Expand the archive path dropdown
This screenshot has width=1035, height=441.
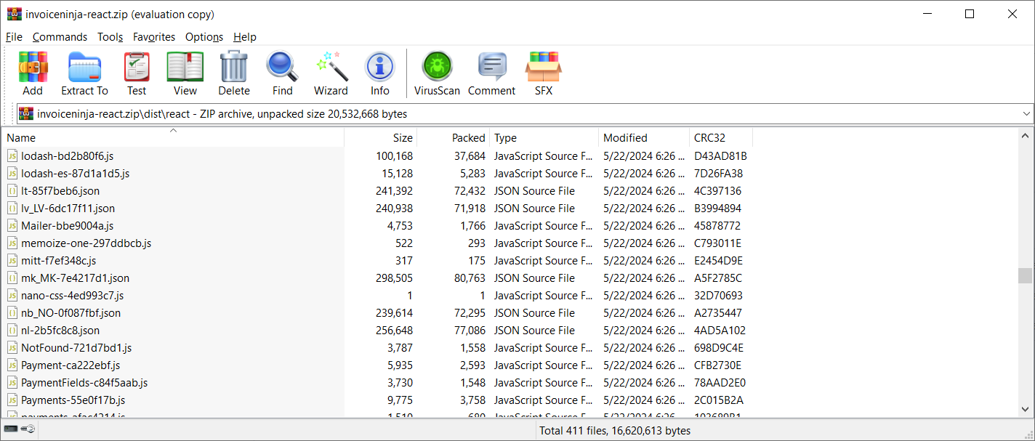[x=1026, y=114]
